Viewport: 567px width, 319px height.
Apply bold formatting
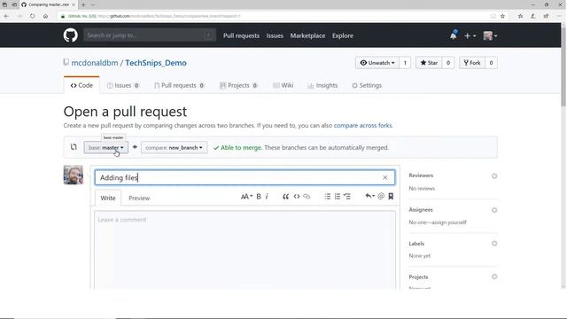point(259,197)
